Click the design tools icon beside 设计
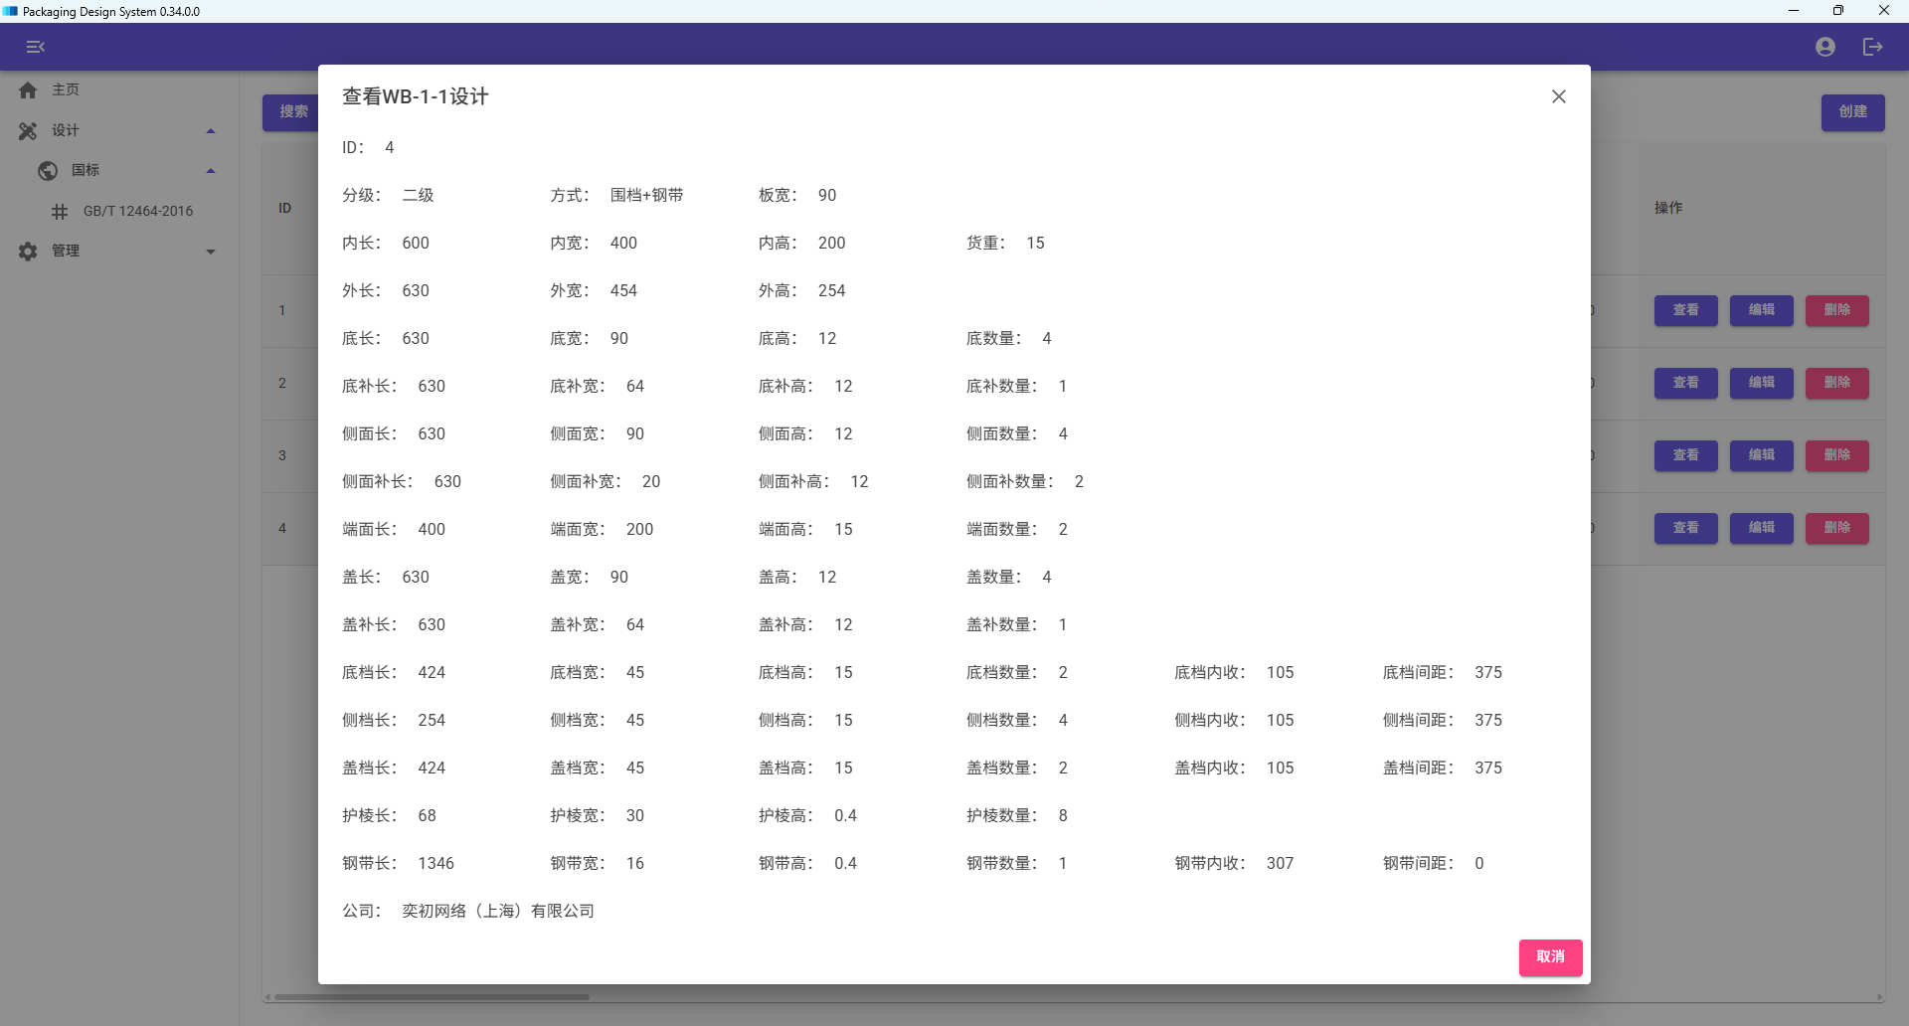The image size is (1909, 1026). coord(28,131)
